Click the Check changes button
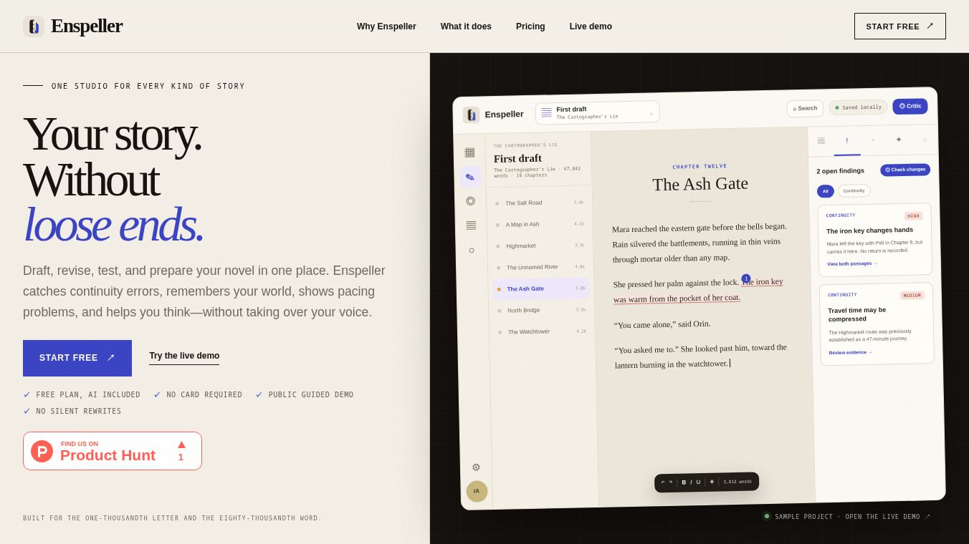Image resolution: width=969 pixels, height=544 pixels. [905, 170]
